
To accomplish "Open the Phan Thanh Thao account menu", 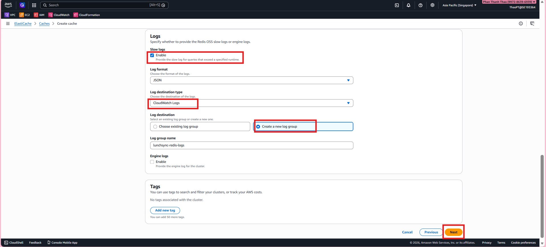I will (x=509, y=2).
